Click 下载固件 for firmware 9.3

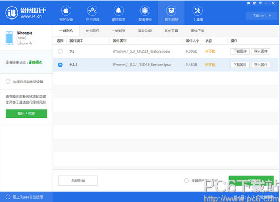point(240,51)
